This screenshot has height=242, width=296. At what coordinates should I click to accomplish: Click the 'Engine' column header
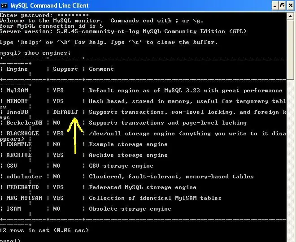point(17,69)
